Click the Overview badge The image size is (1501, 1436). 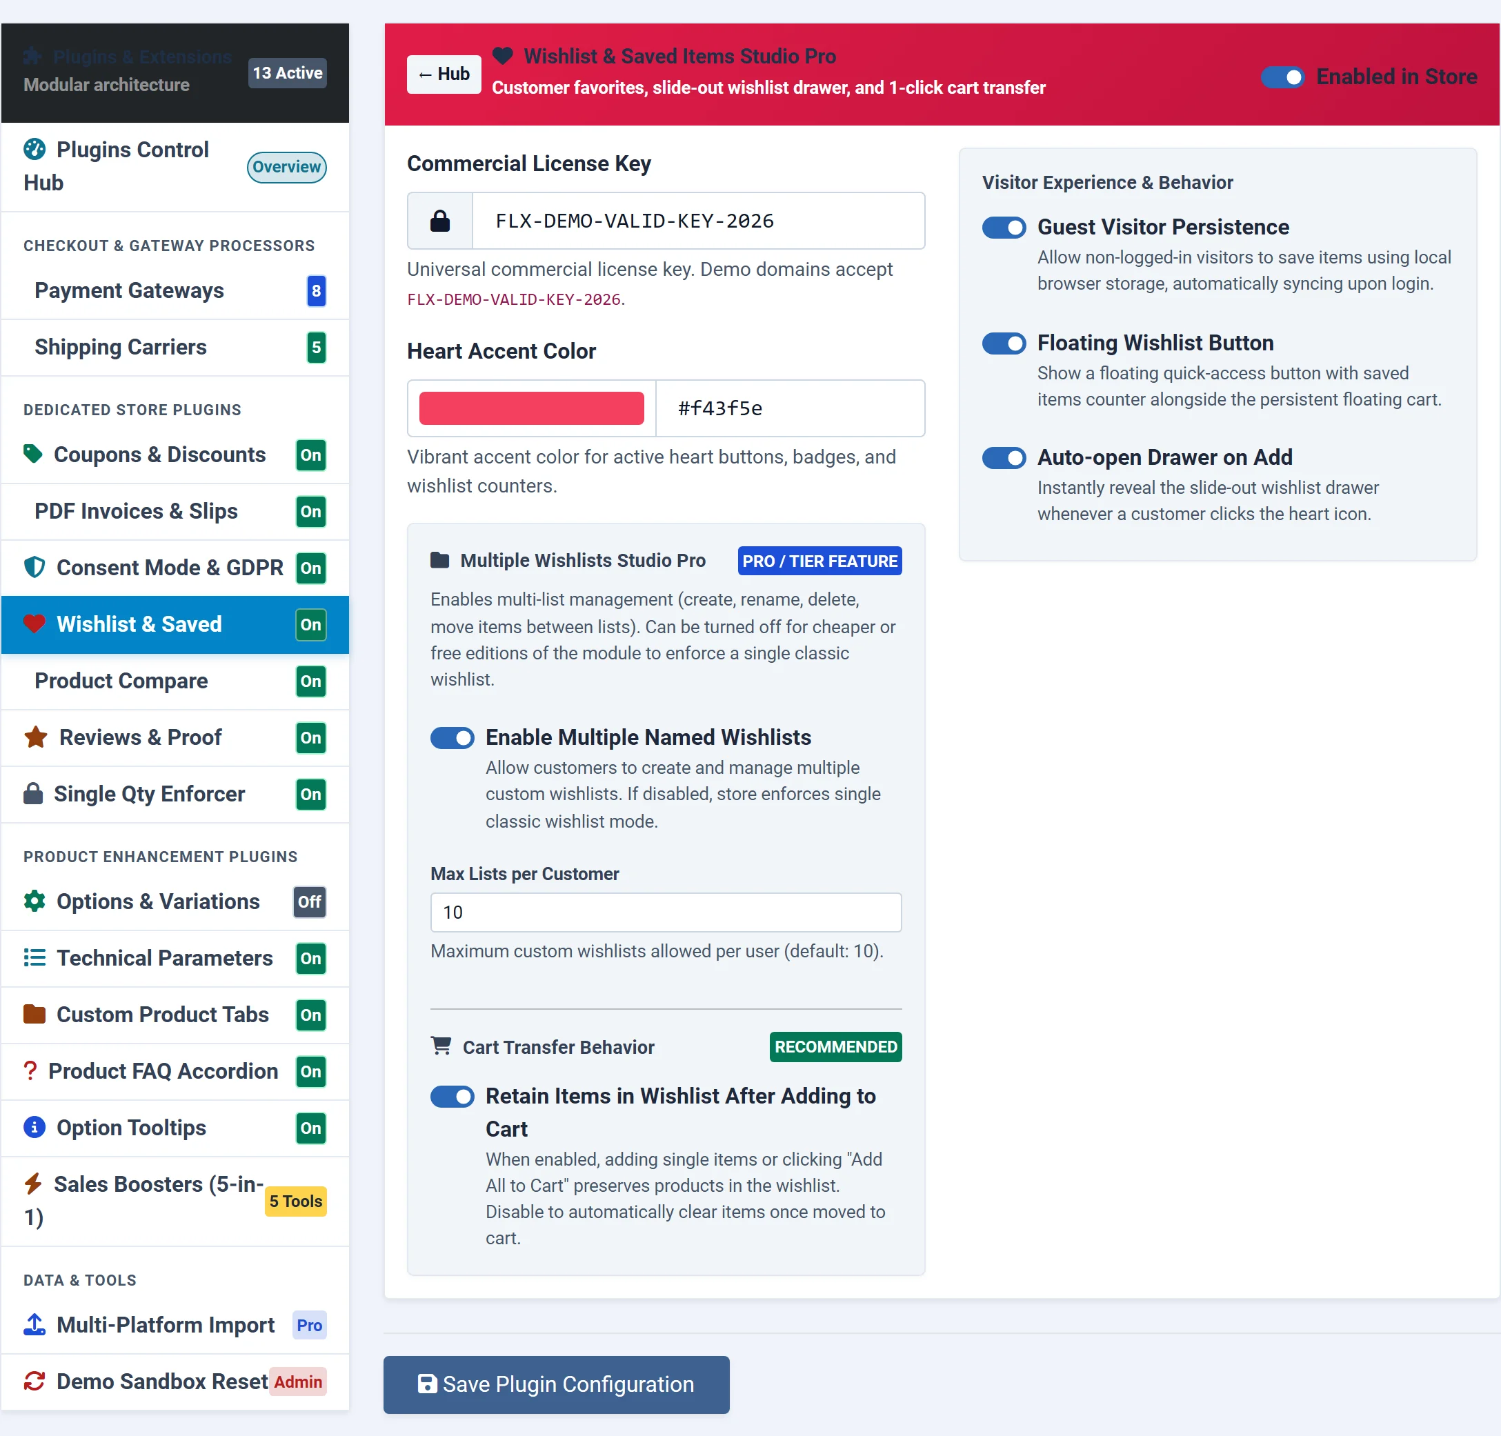pos(286,167)
